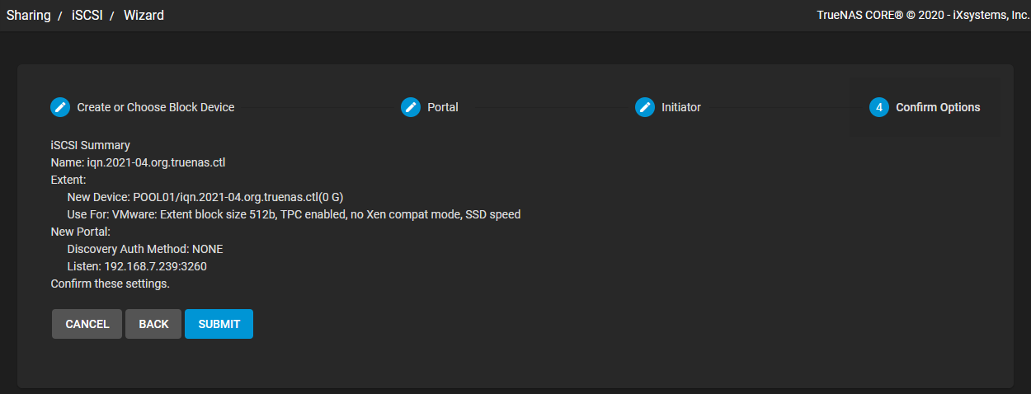Click the New Device POOL01 summary line
1031x394 pixels.
(x=205, y=197)
